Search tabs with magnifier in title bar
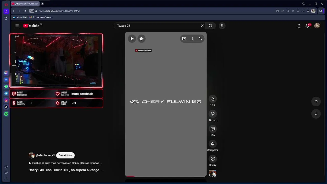Viewport: 327px width, 184px height. click(x=303, y=4)
